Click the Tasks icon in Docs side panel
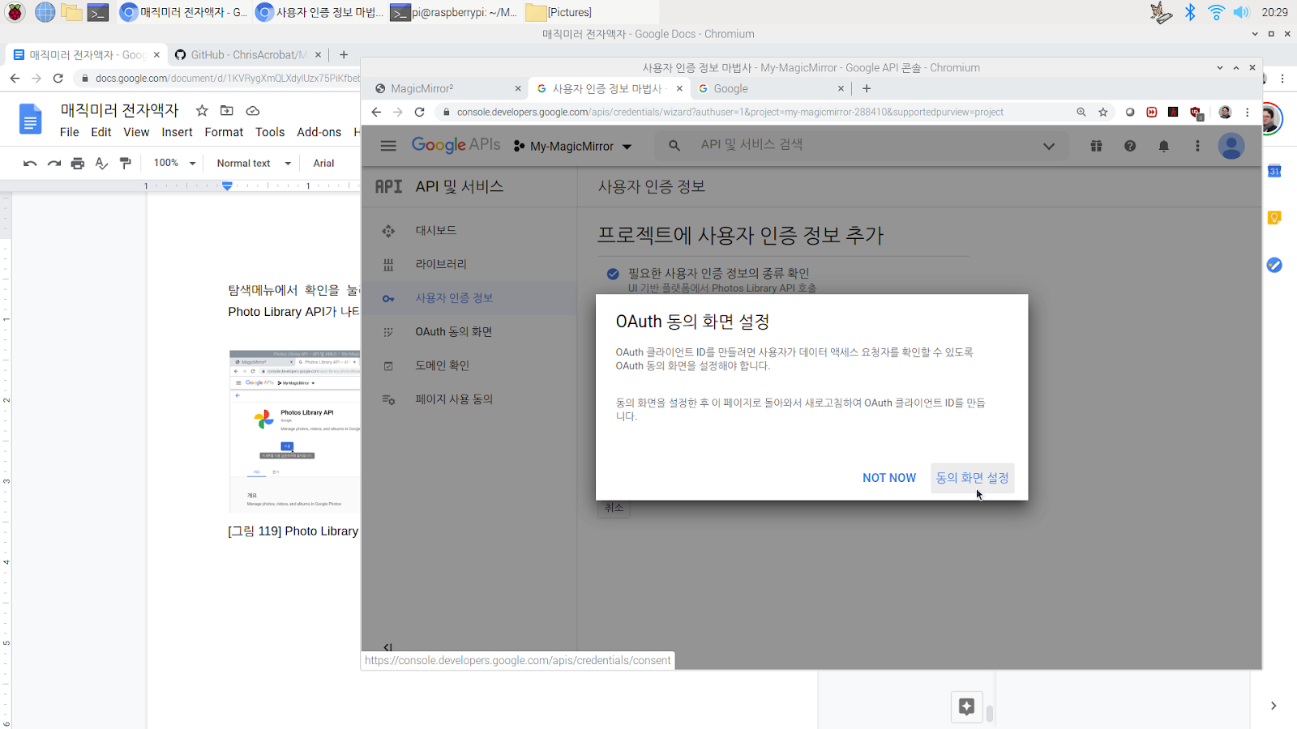The height and width of the screenshot is (729, 1297). pos(1274,265)
